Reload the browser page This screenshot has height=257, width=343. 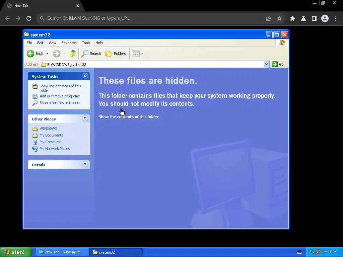tap(29, 18)
